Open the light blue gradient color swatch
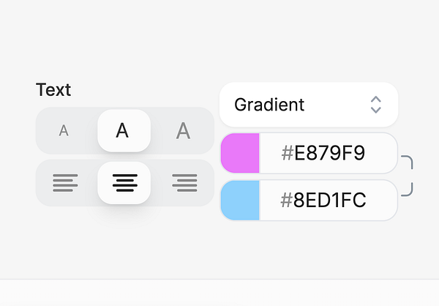This screenshot has width=439, height=306. 240,200
